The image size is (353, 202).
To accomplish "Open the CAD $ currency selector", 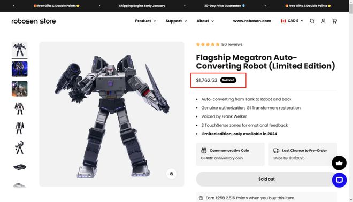I will click(x=292, y=21).
